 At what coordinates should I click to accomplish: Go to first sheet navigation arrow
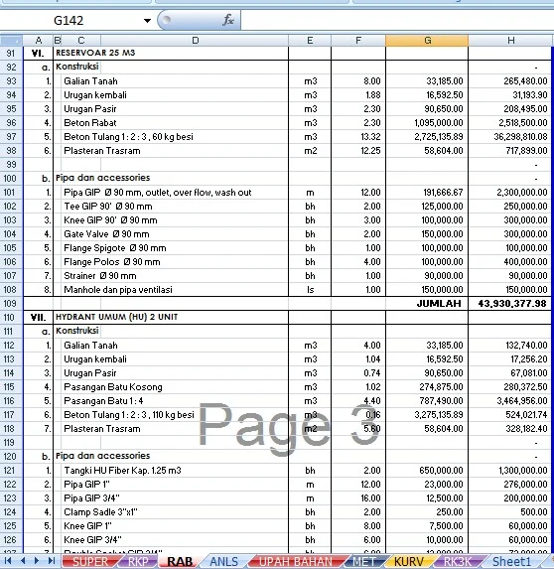click(x=8, y=561)
